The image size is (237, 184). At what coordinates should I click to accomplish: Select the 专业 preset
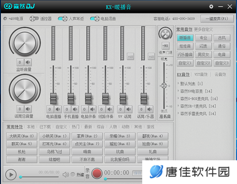pos(203,38)
